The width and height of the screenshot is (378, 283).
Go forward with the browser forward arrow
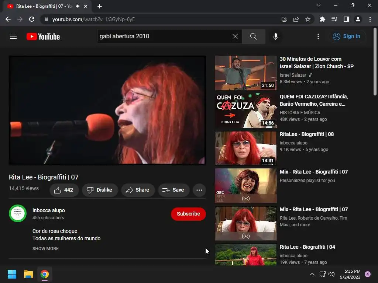coord(20,19)
